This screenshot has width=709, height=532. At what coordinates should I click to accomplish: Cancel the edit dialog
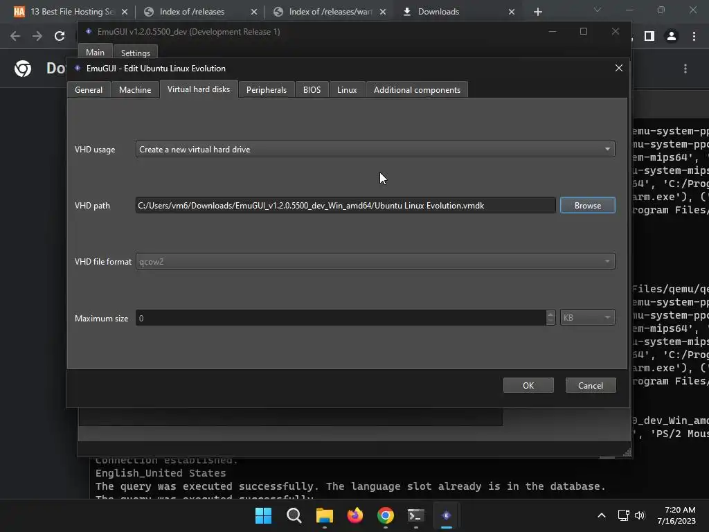tap(591, 385)
